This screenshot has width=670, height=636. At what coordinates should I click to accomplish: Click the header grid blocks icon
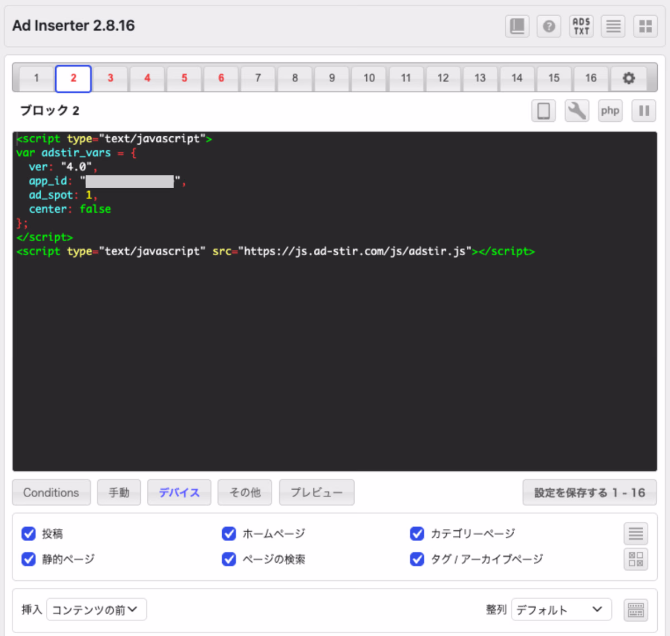[645, 26]
